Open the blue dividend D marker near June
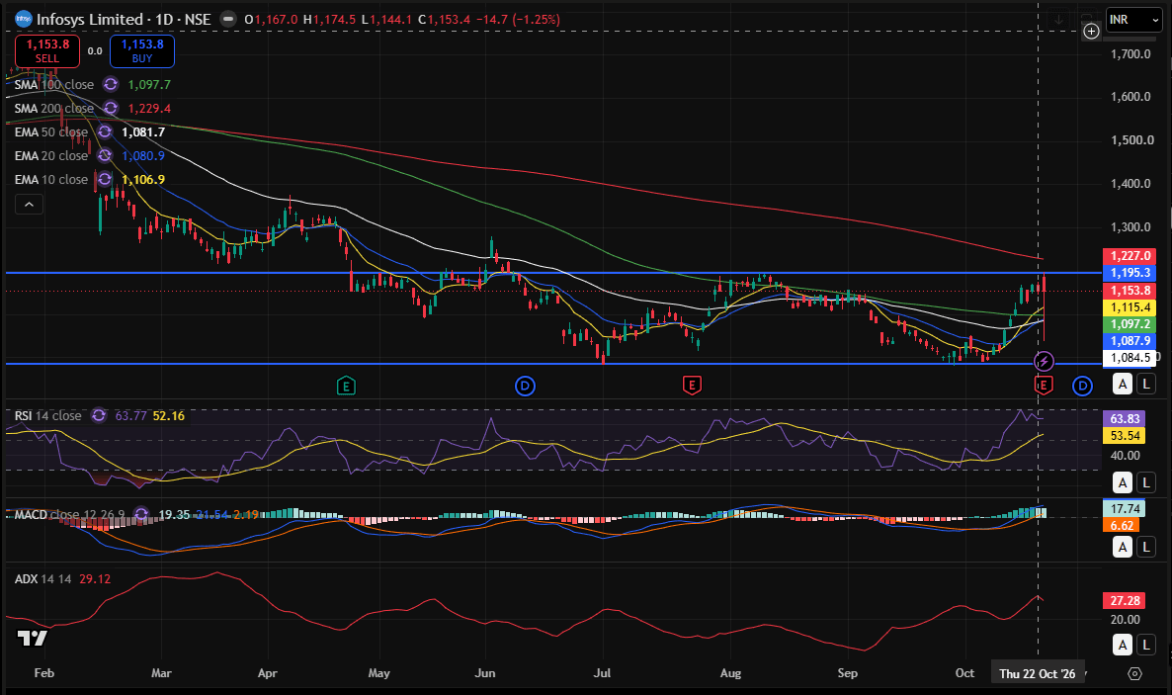 point(525,386)
